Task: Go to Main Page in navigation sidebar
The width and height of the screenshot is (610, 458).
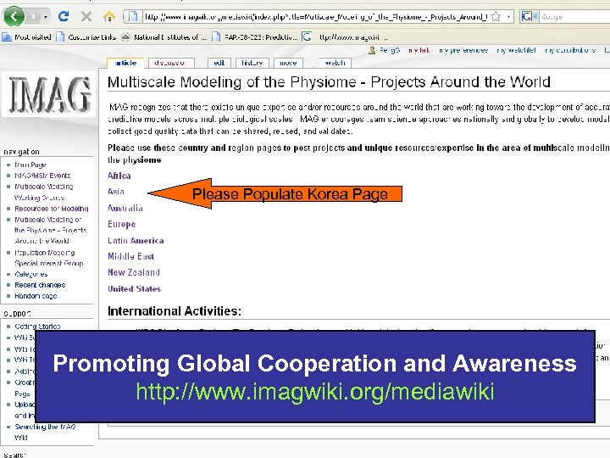Action: 30,165
